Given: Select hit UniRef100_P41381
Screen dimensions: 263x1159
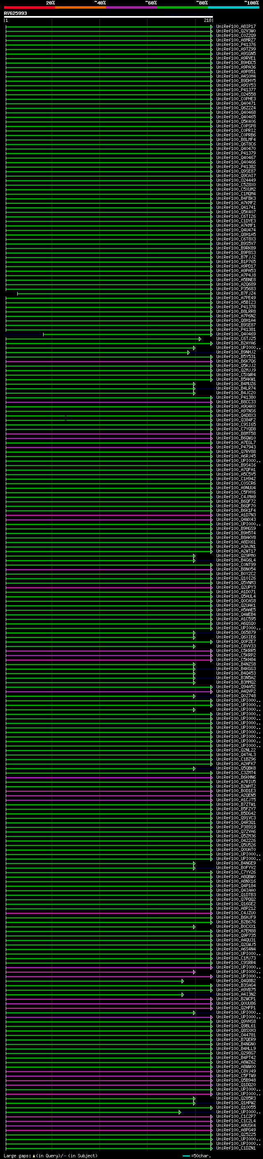Looking at the screenshot, I should pyautogui.click(x=235, y=329).
